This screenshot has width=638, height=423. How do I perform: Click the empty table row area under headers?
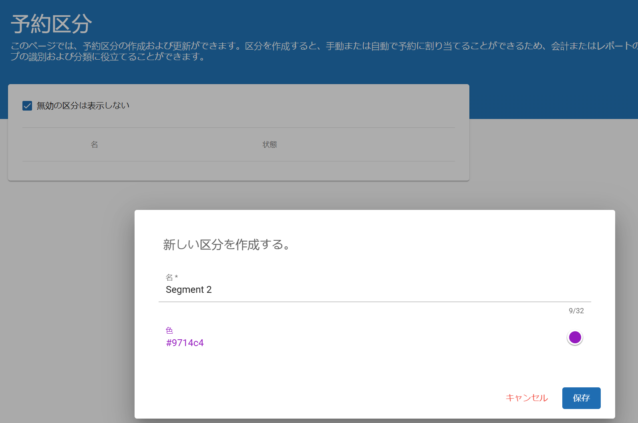[x=238, y=171]
